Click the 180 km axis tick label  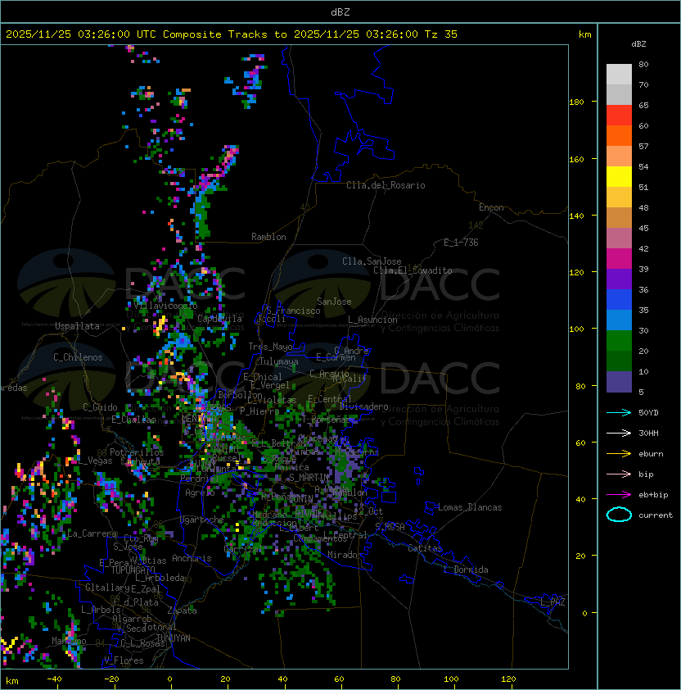[x=576, y=102]
